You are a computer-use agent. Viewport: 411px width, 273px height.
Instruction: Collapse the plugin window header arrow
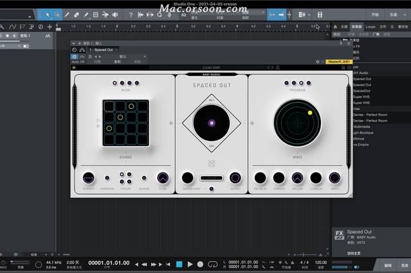[x=74, y=43]
